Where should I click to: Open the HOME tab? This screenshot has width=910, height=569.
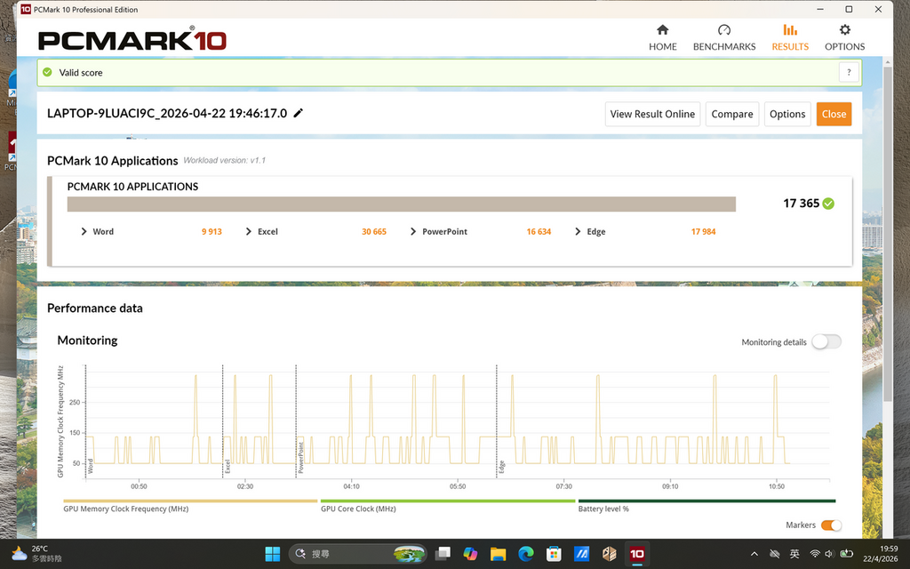pos(662,37)
